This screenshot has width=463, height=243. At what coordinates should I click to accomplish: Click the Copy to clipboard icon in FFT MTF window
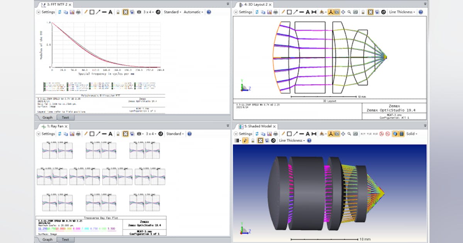(x=65, y=12)
